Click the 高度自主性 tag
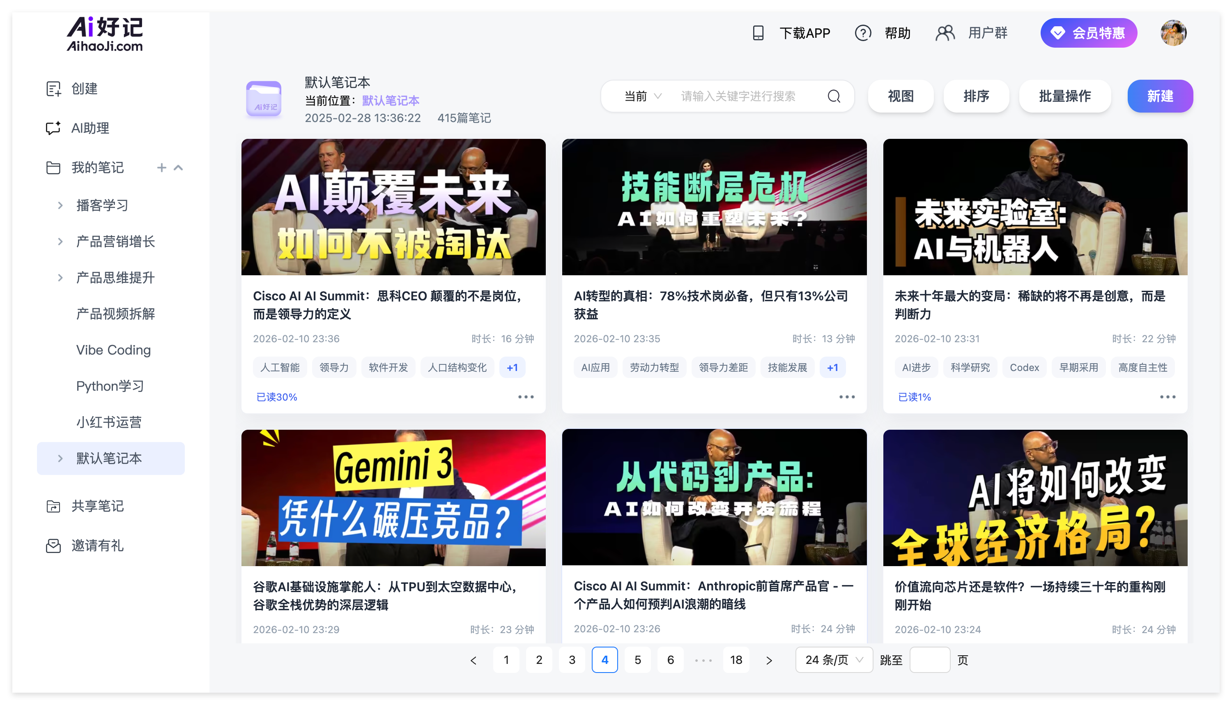This screenshot has height=705, width=1232. coord(1142,368)
